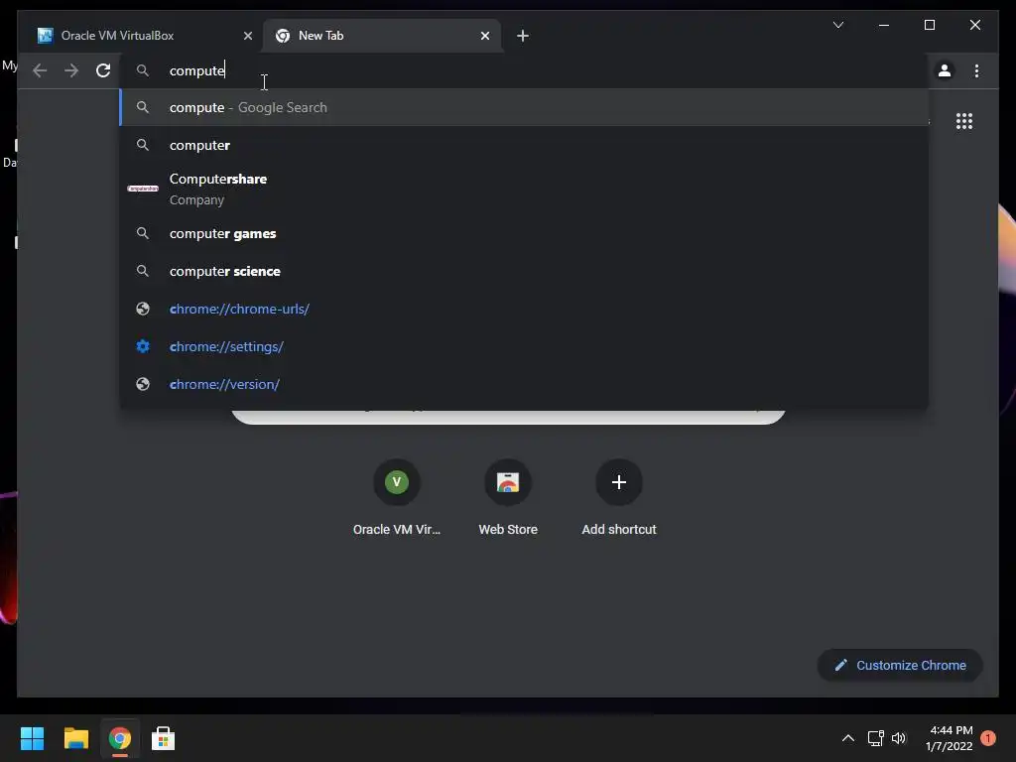Maximize the Chrome window
The width and height of the screenshot is (1016, 762).
pos(929,25)
